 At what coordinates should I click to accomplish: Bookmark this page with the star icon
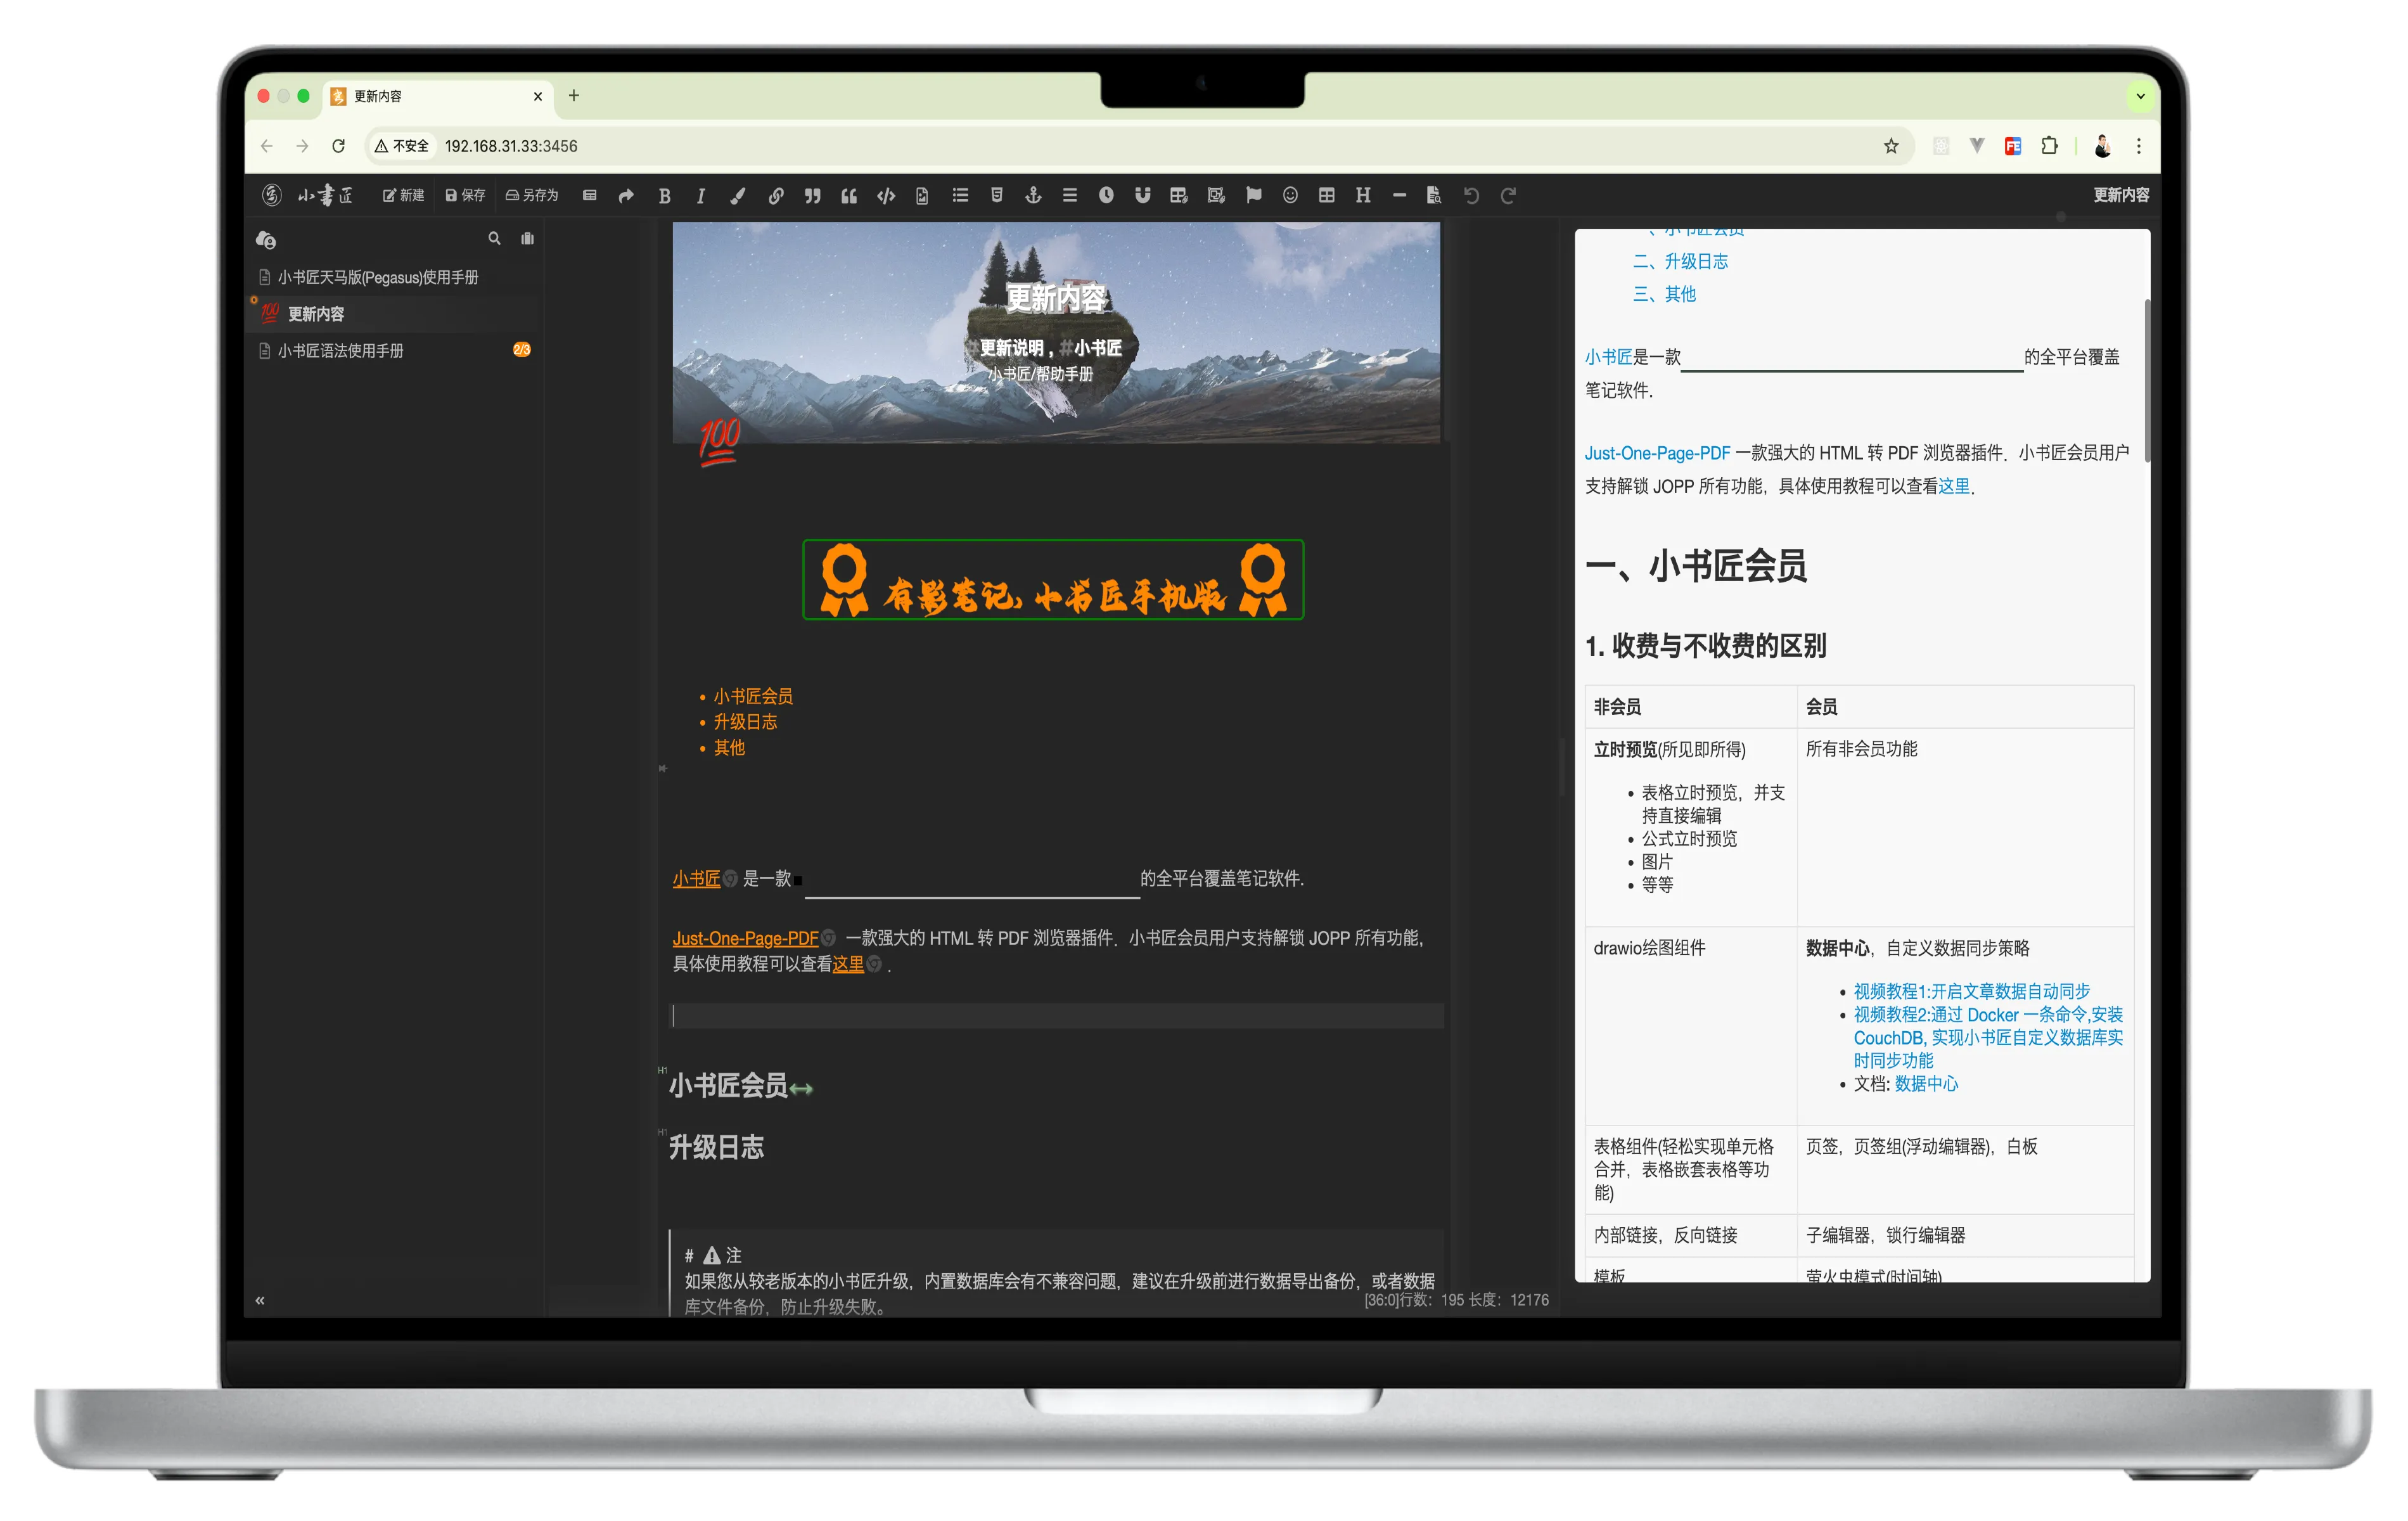[x=1890, y=147]
